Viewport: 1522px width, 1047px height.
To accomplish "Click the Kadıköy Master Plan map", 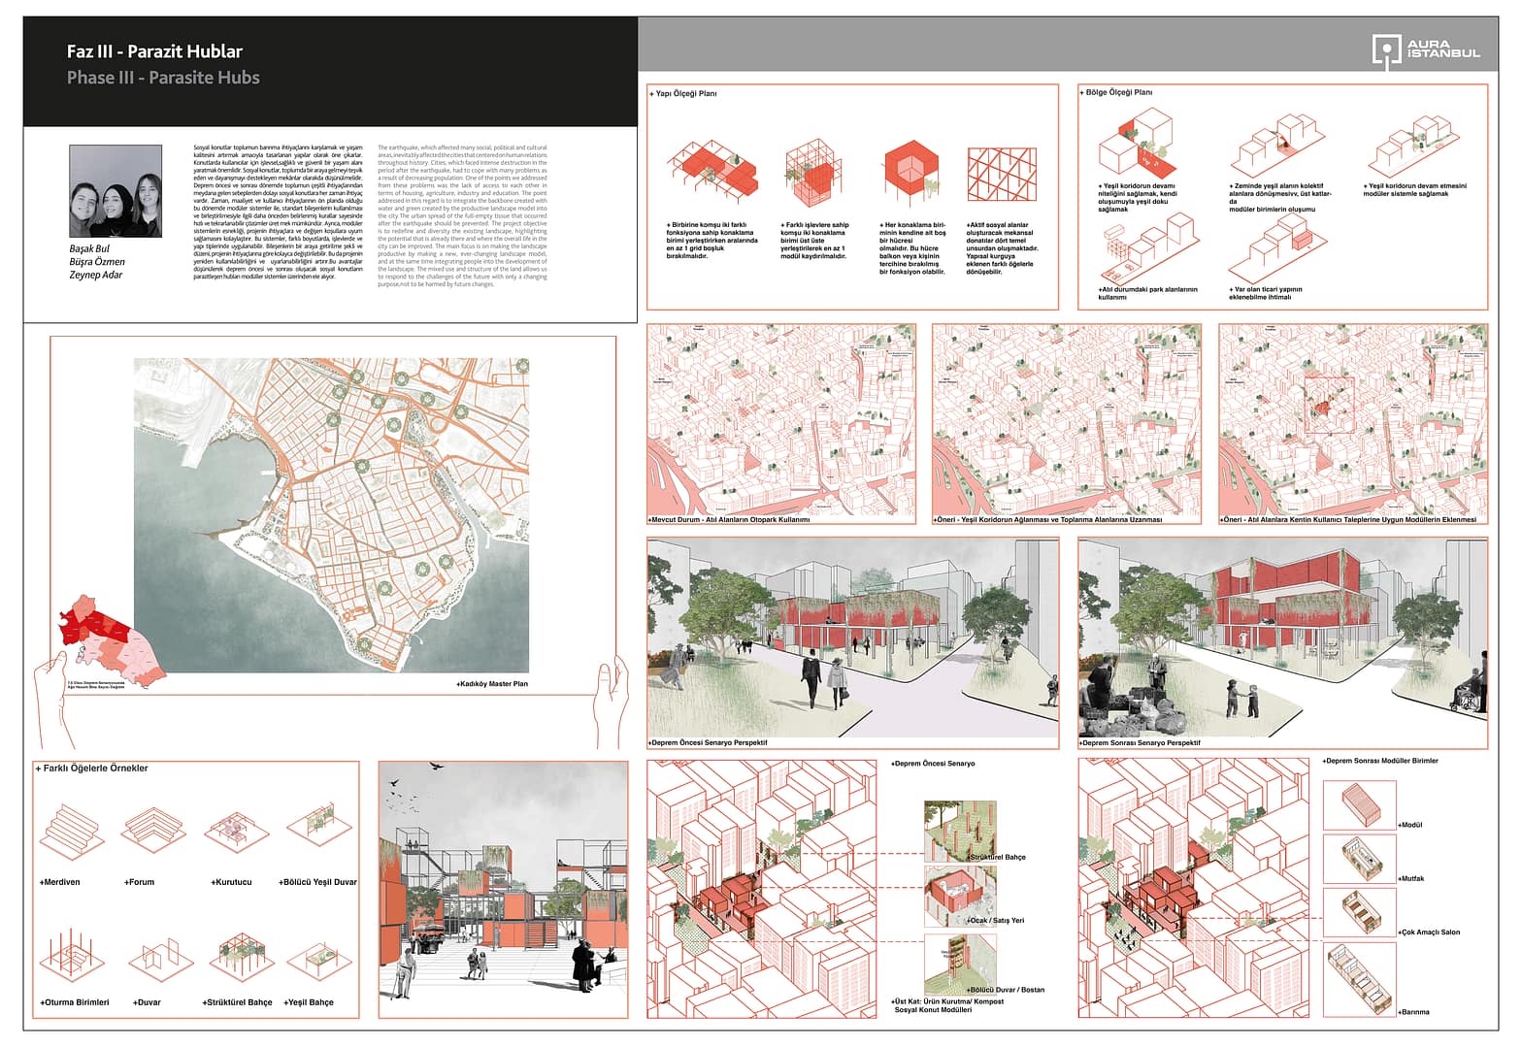I will [331, 515].
